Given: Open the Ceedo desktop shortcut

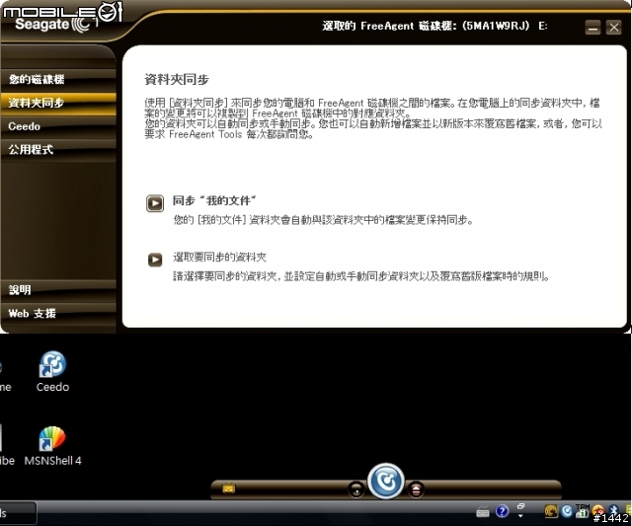Looking at the screenshot, I should coord(52,372).
